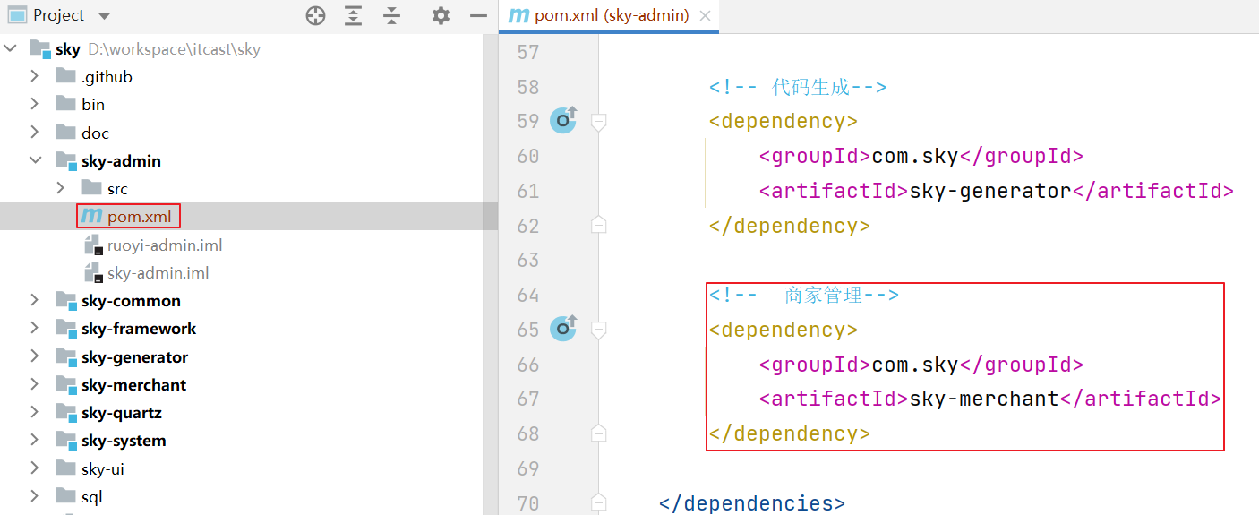
Task: Select the sky-admin.iml file in tree
Action: click(158, 272)
